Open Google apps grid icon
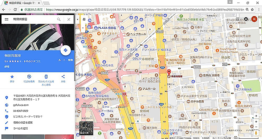 click(238, 19)
